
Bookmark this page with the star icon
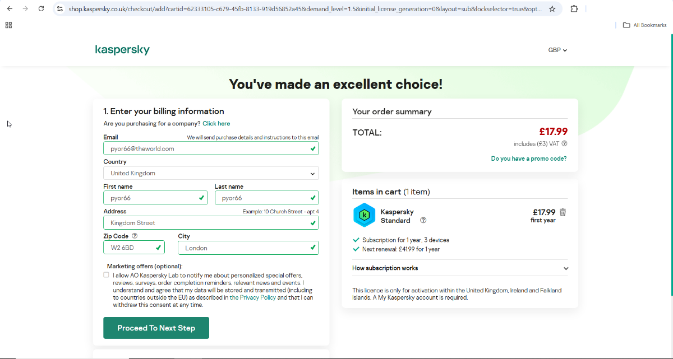coord(552,9)
